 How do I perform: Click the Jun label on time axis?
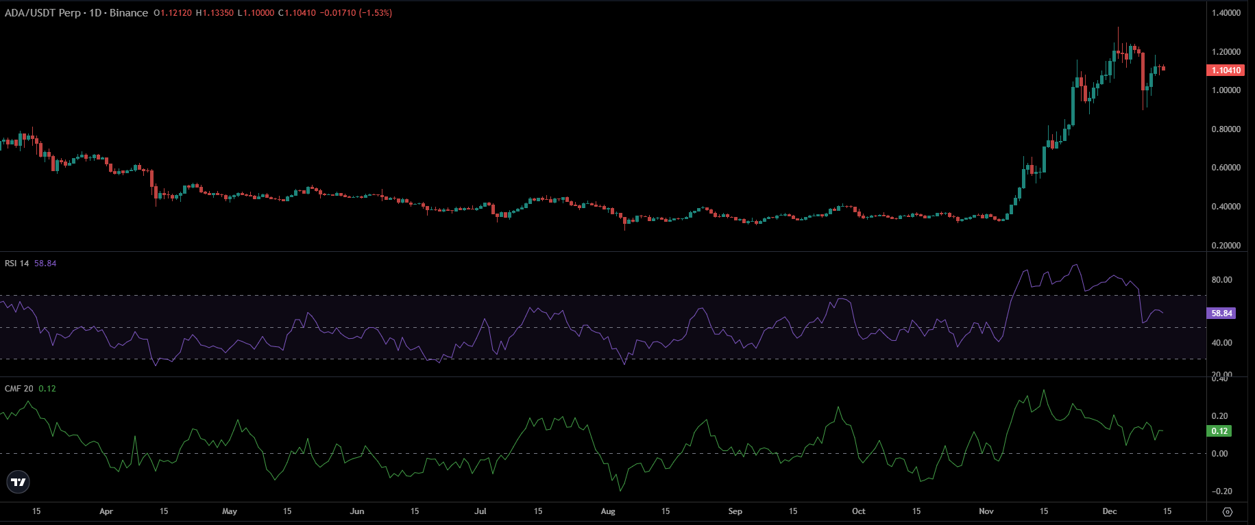[357, 511]
